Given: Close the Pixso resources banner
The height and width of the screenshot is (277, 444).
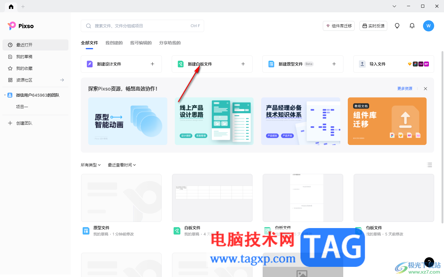Looking at the screenshot, I should click(425, 89).
